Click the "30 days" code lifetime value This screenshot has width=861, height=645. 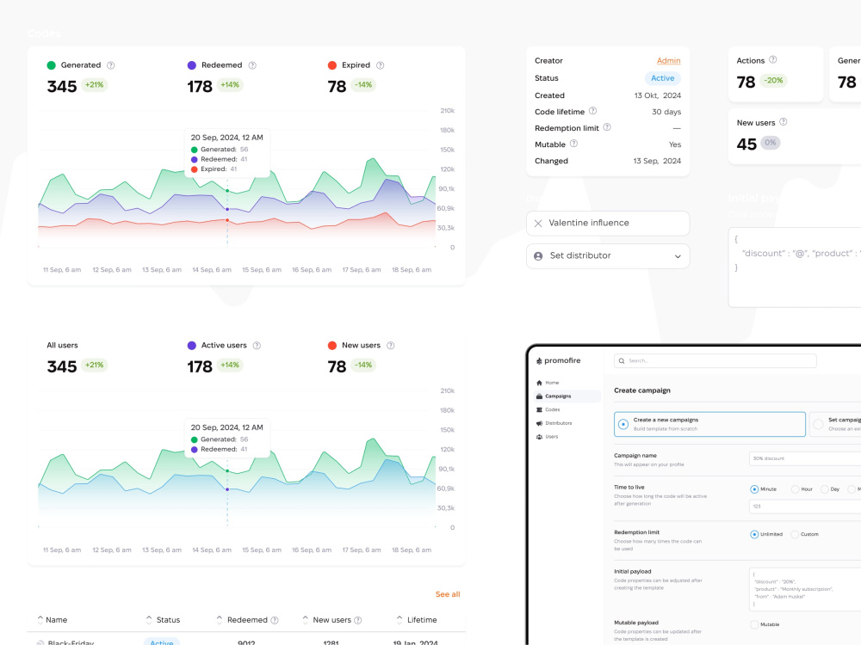coord(666,112)
